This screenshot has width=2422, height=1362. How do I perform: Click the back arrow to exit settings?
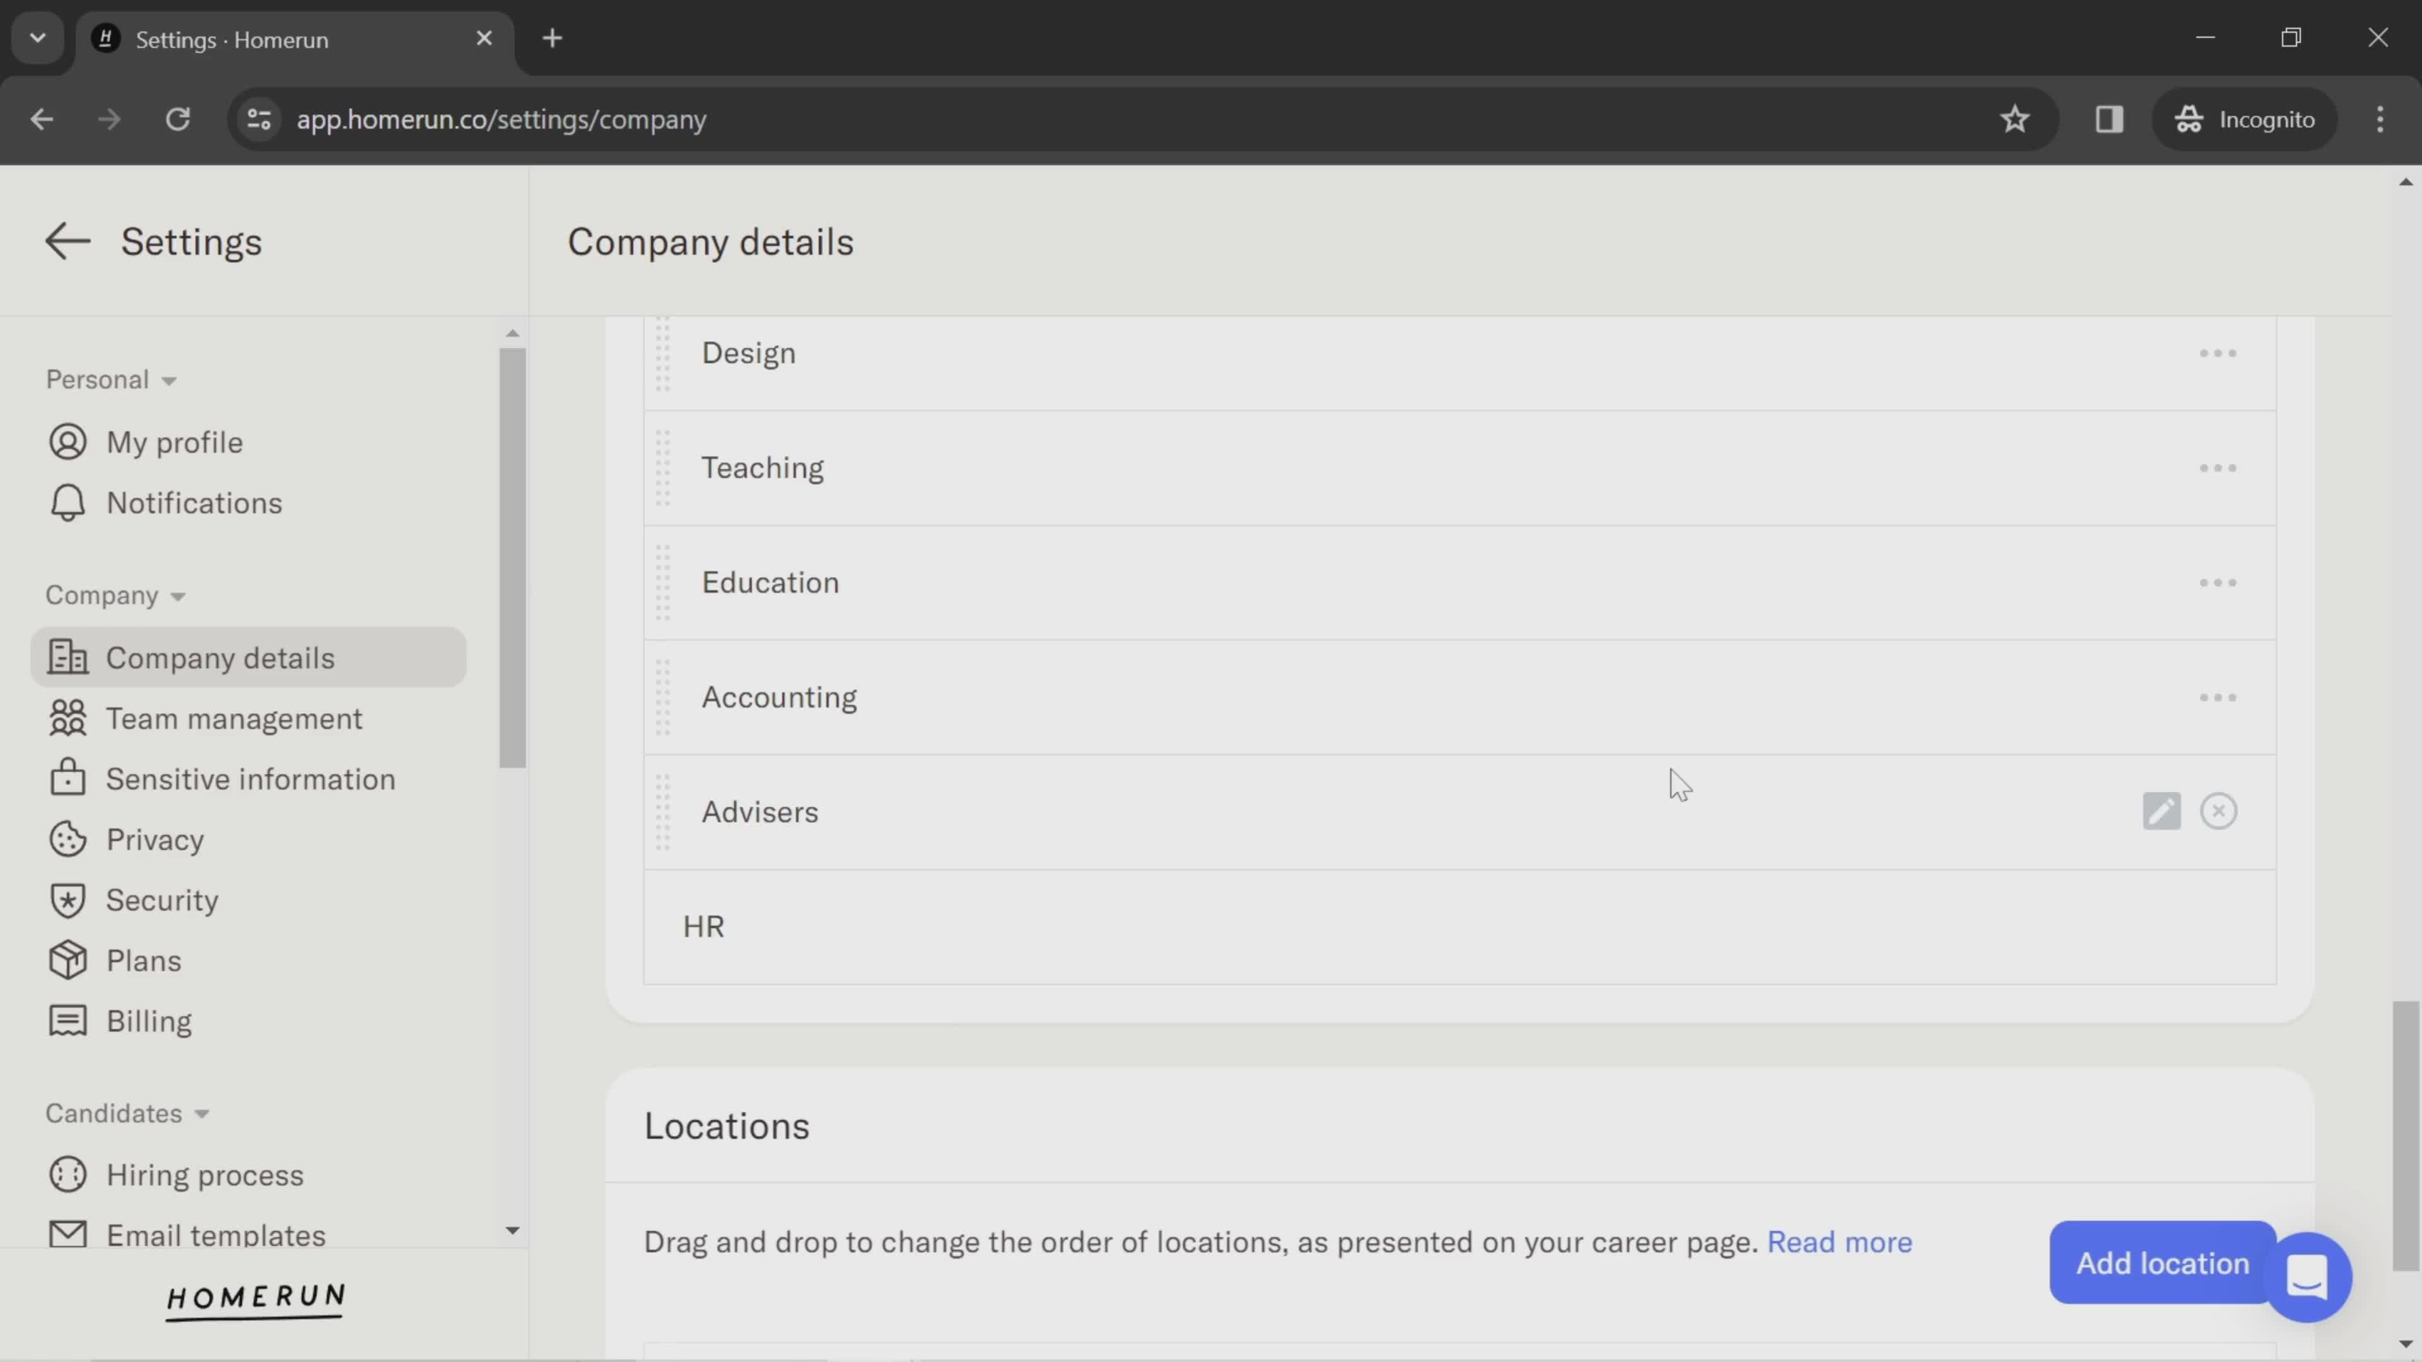[x=66, y=240]
